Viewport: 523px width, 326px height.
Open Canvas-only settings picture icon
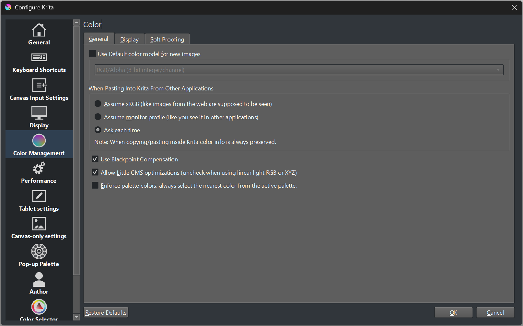39,224
